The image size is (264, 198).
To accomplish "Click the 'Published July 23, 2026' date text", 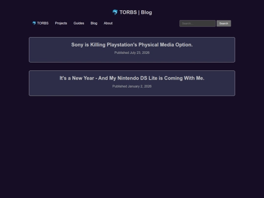I will tap(132, 53).
